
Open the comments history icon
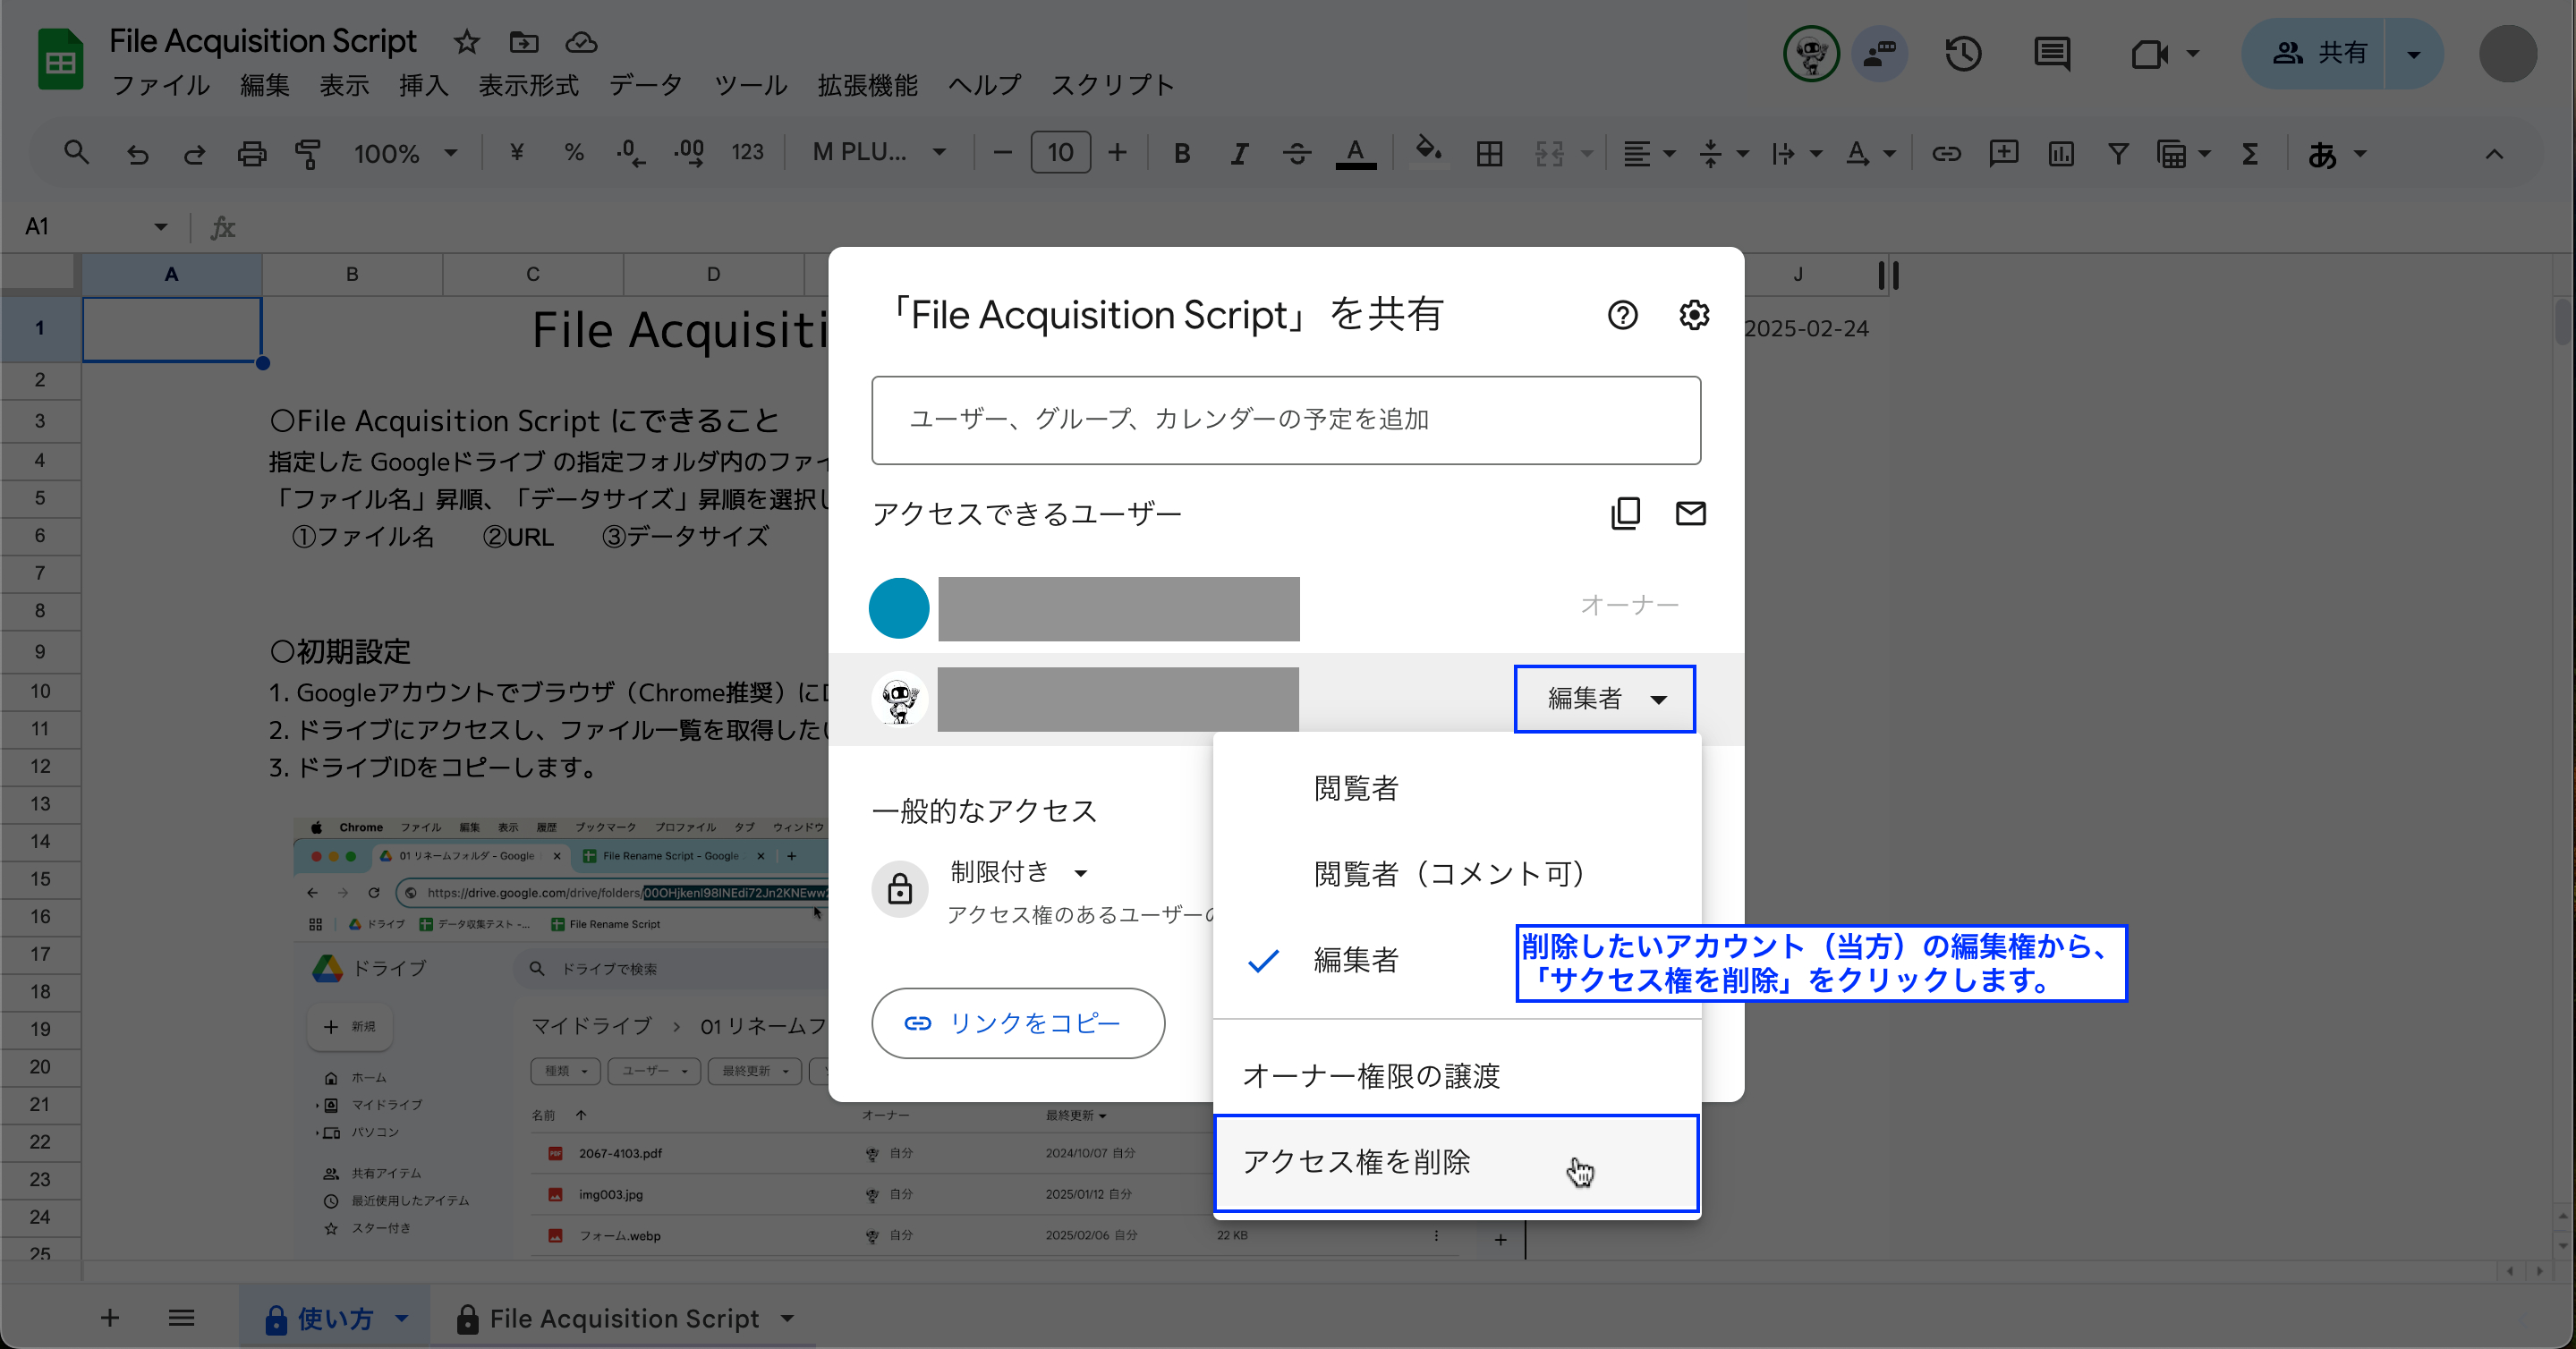click(x=2052, y=54)
